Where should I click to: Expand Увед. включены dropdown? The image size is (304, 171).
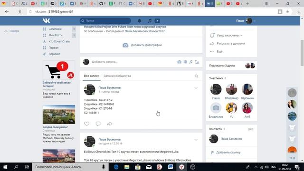pyautogui.click(x=229, y=36)
